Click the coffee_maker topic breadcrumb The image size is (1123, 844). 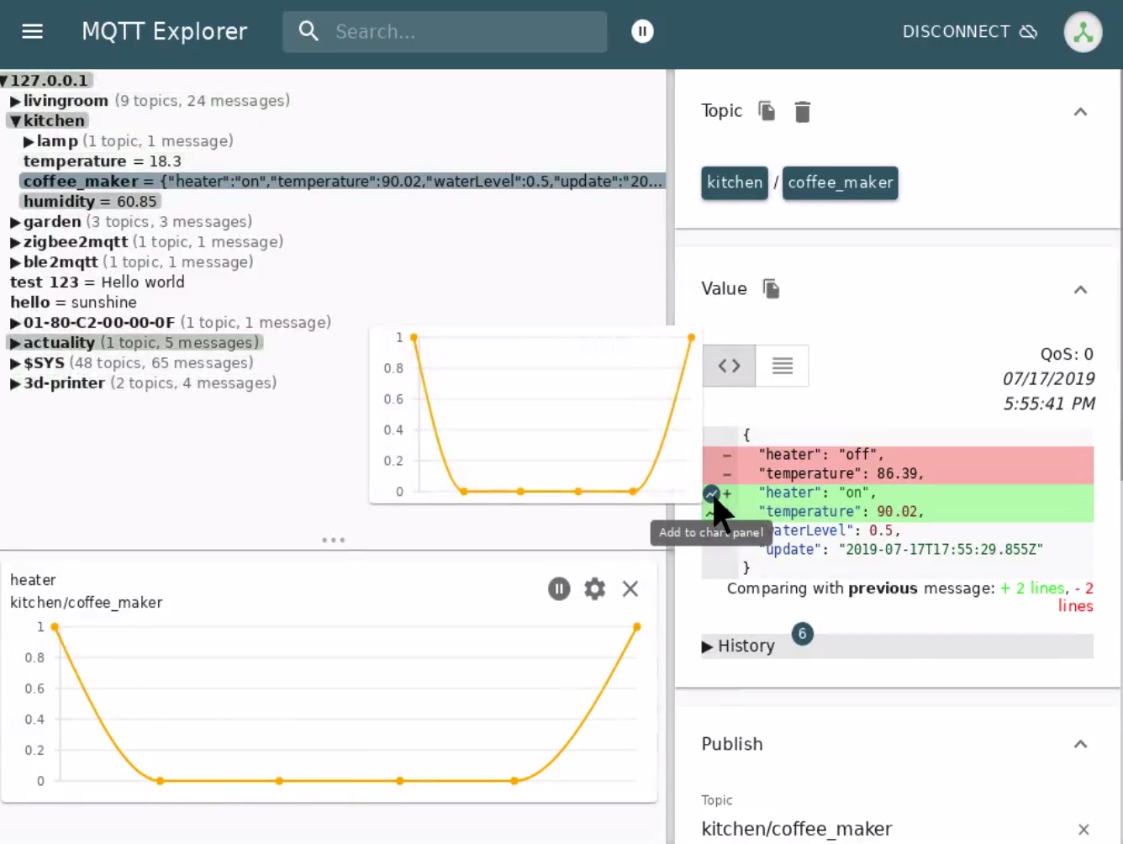click(840, 182)
